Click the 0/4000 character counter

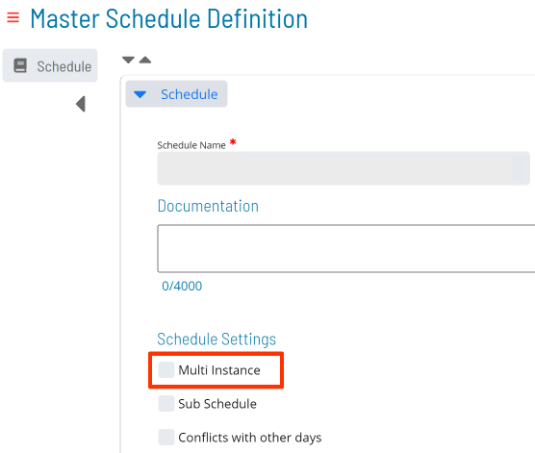pos(182,286)
